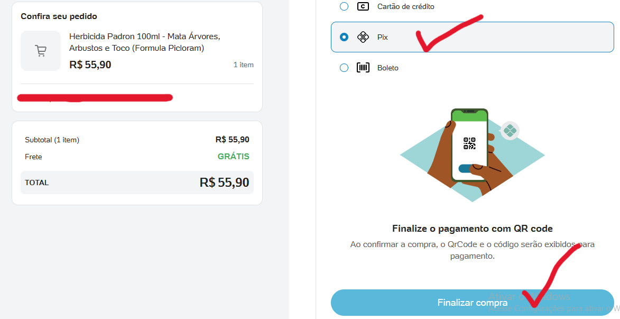The height and width of the screenshot is (319, 620).
Task: Click the credit card icon
Action: tap(363, 6)
